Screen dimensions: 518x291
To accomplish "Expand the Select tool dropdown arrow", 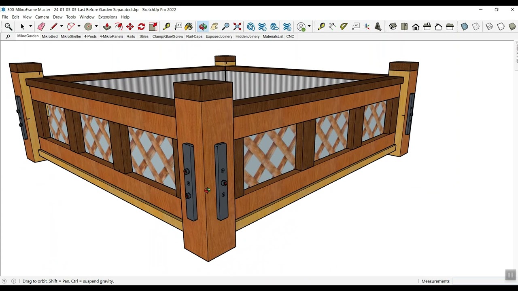I will pyautogui.click(x=30, y=27).
